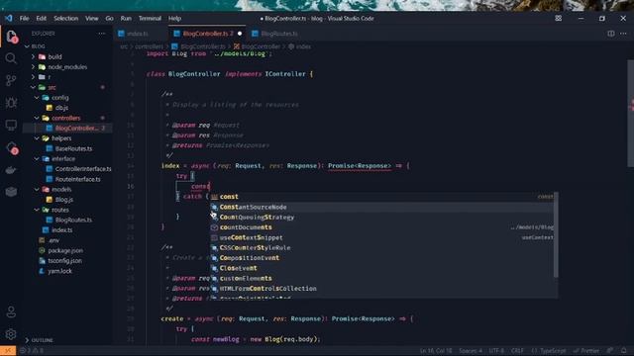This screenshot has width=634, height=356.
Task: Open the Help menu
Action: (174, 18)
